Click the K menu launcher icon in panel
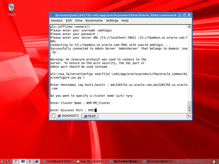Viewport: 219px width, 164px height. 2,161
